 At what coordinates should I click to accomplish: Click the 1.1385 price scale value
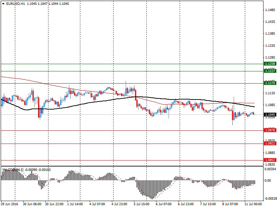click(270, 34)
